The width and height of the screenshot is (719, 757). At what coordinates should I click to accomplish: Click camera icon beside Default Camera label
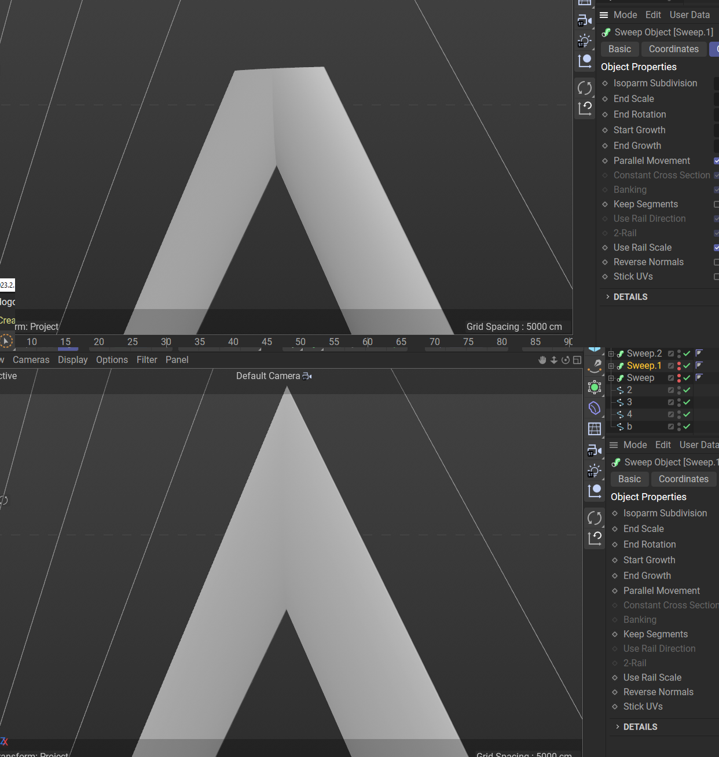(307, 376)
